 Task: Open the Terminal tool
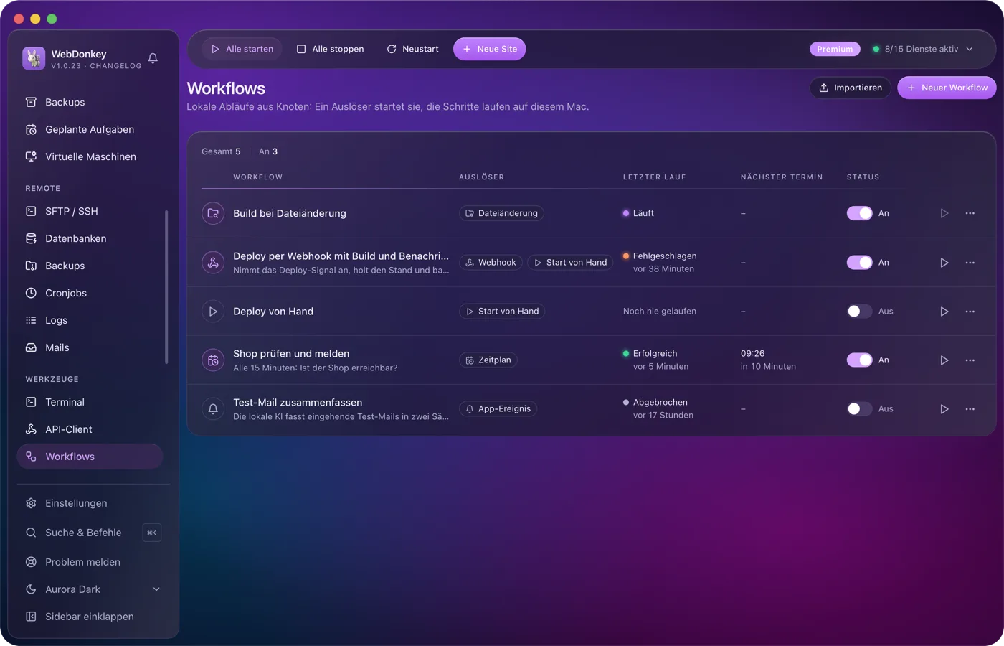point(90,402)
